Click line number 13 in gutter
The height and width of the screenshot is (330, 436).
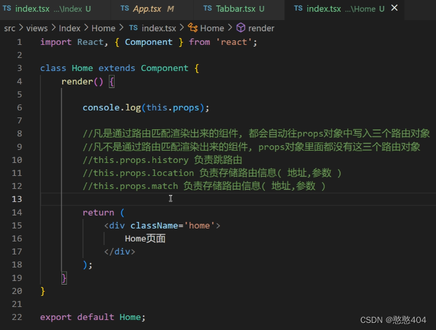17,199
